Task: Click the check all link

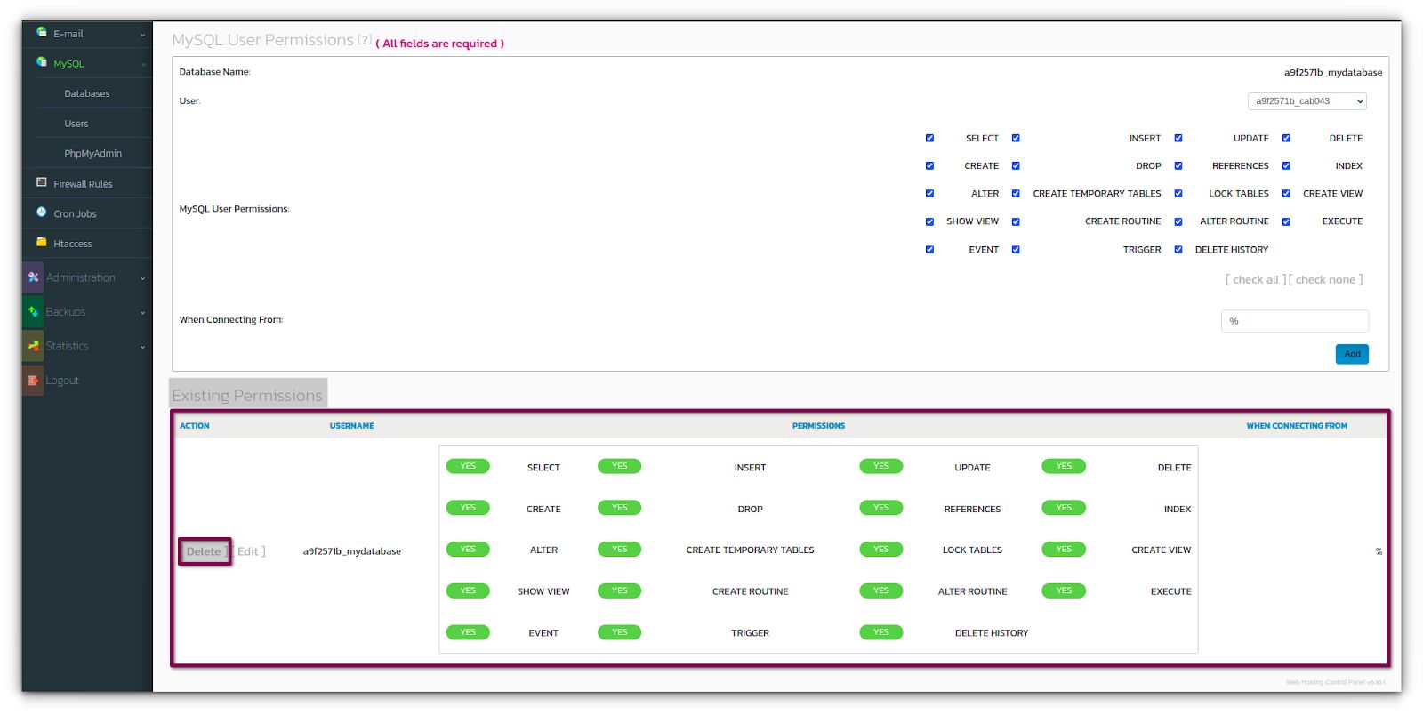Action: click(1256, 279)
